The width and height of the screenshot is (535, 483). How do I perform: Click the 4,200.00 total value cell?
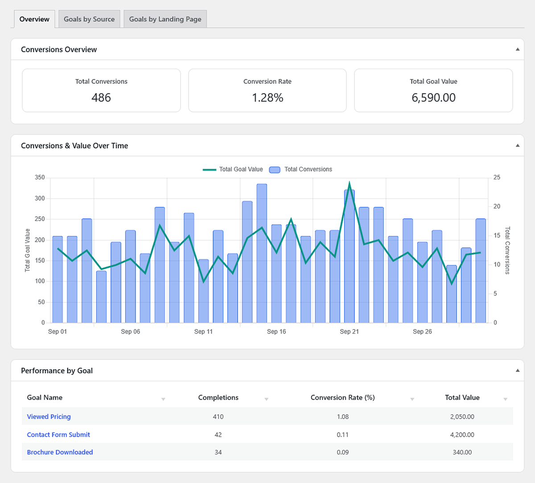[462, 434]
